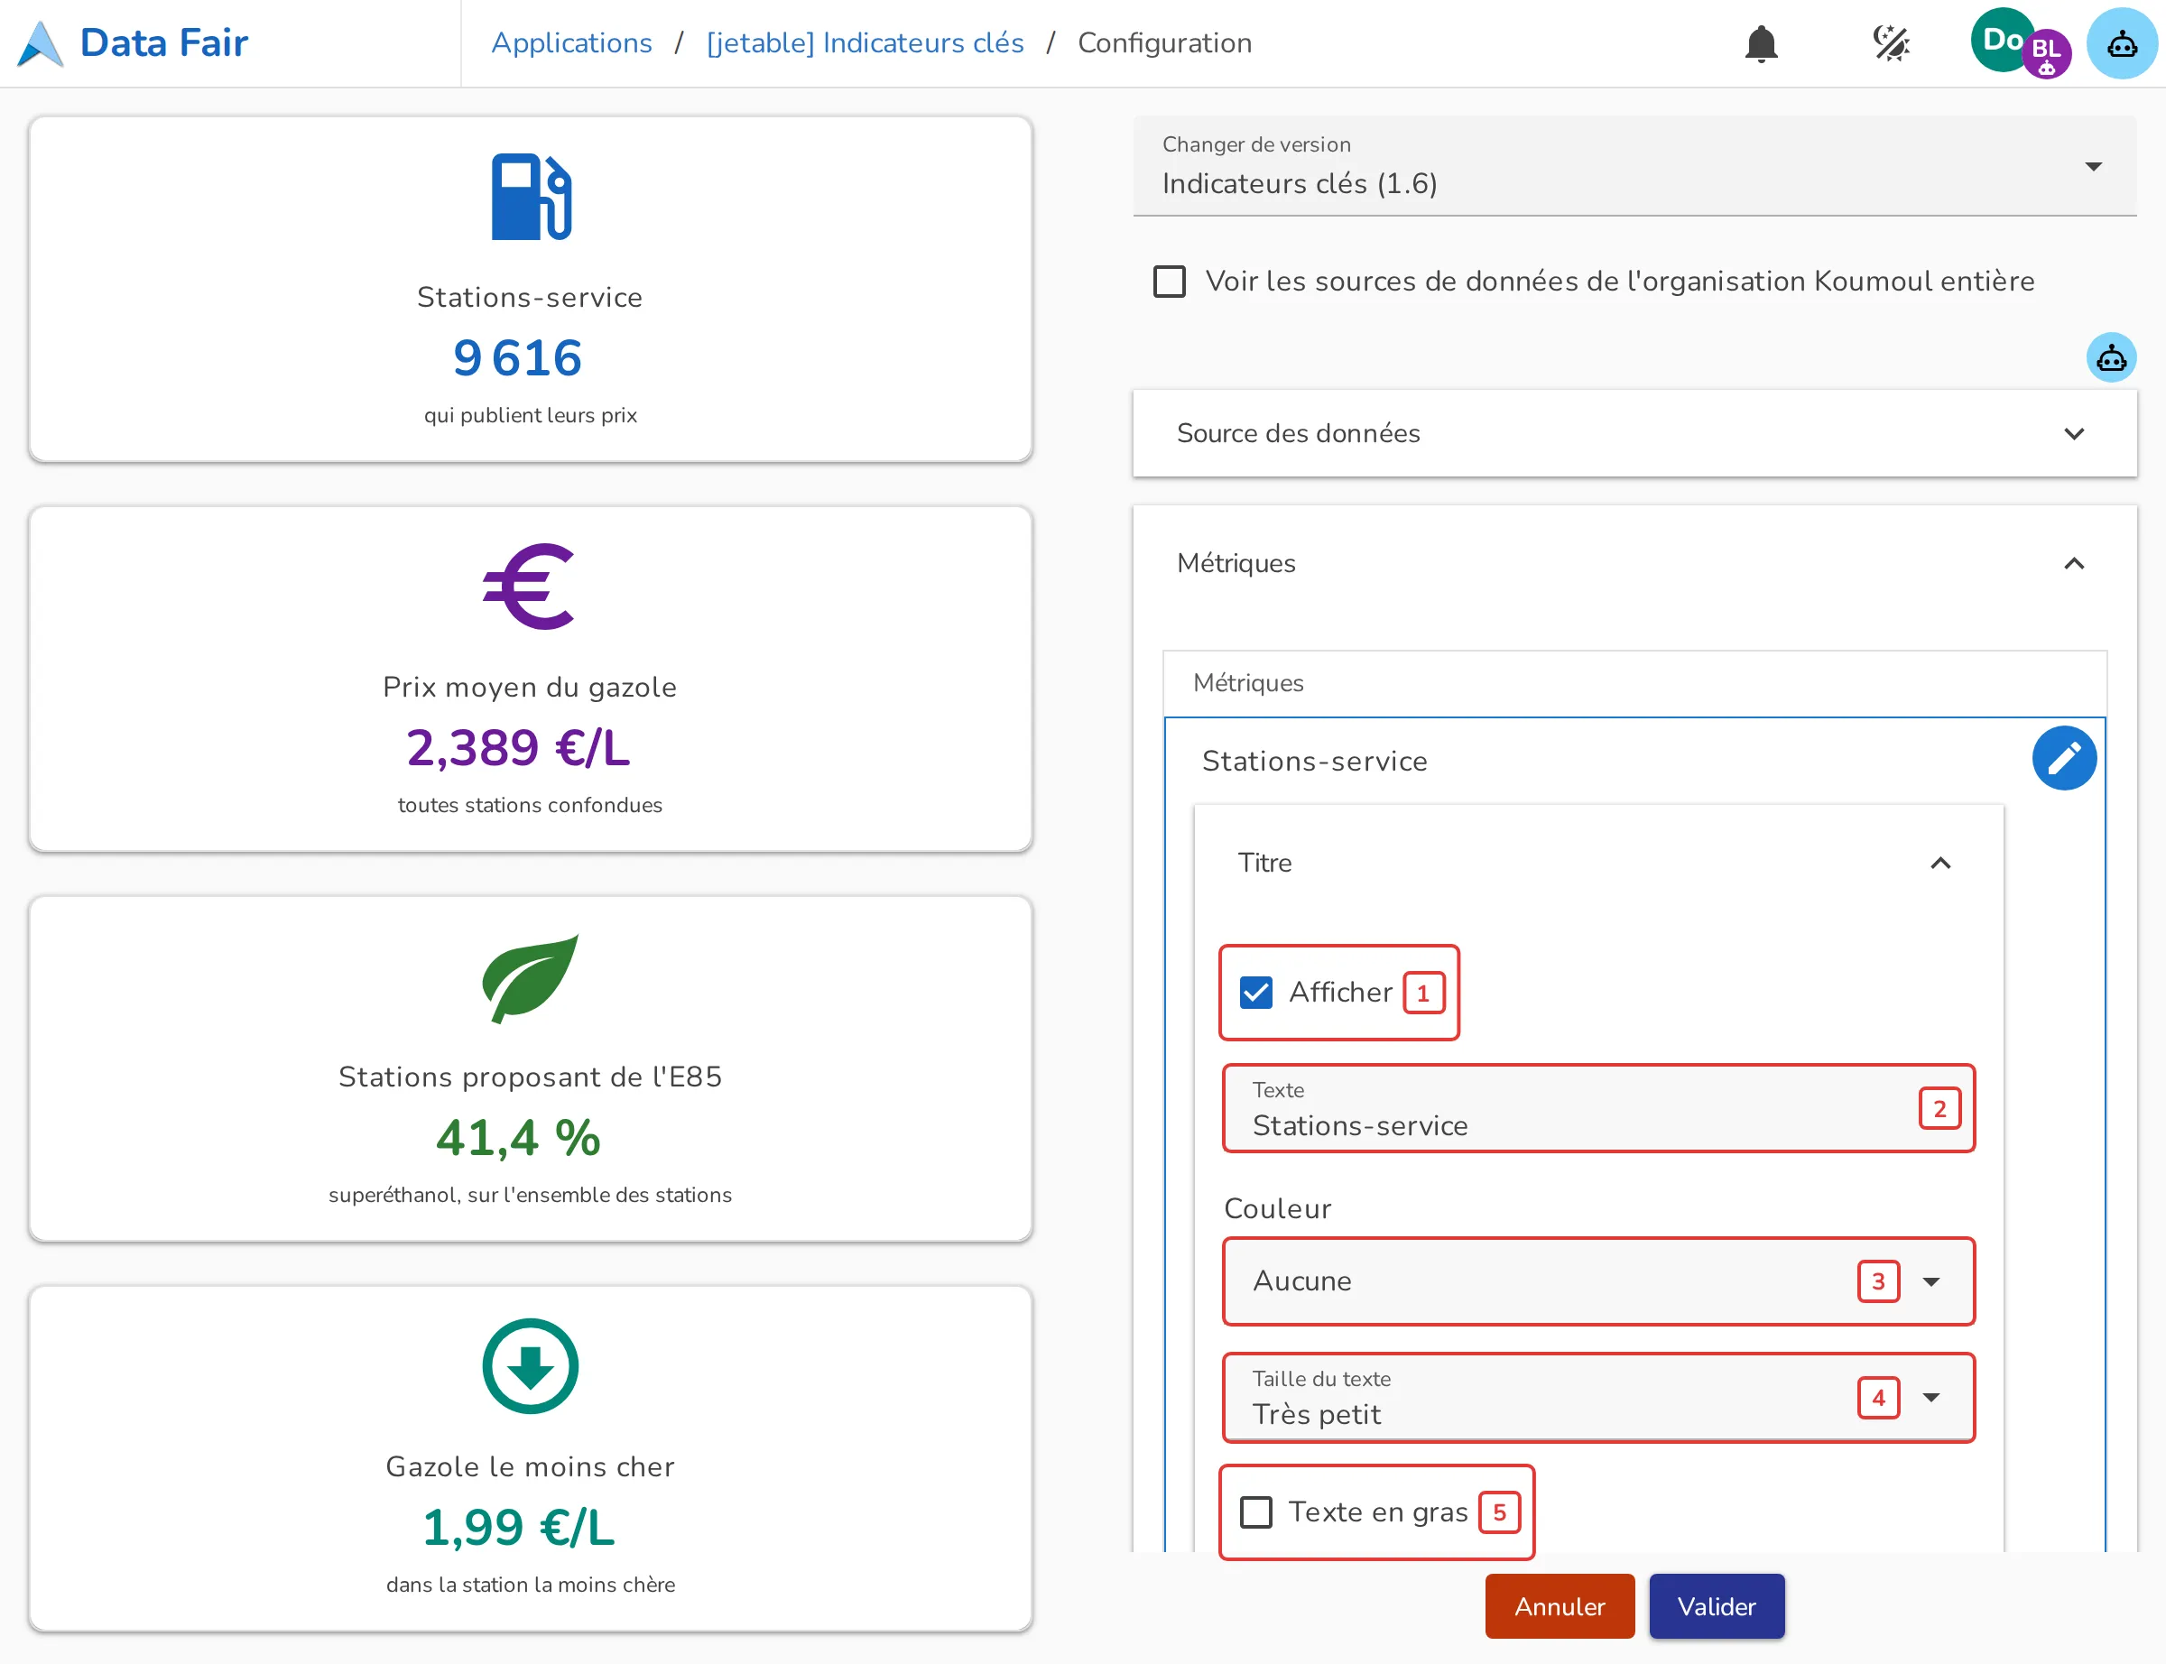Click the 41,4 % value
The width and height of the screenshot is (2166, 1664).
[518, 1137]
